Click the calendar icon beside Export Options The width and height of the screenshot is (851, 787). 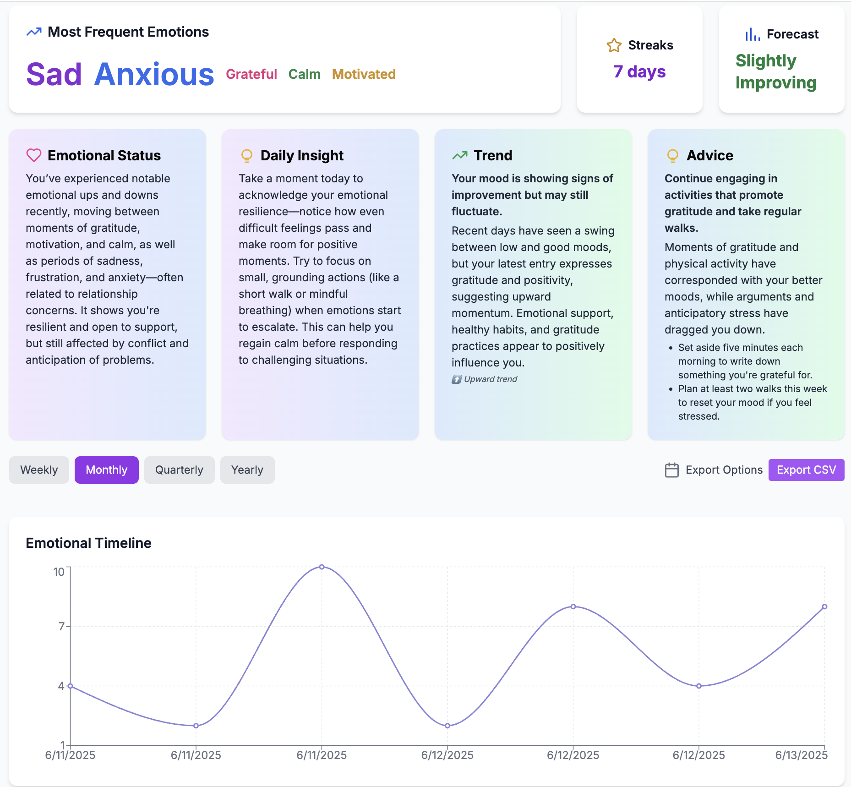coord(671,470)
